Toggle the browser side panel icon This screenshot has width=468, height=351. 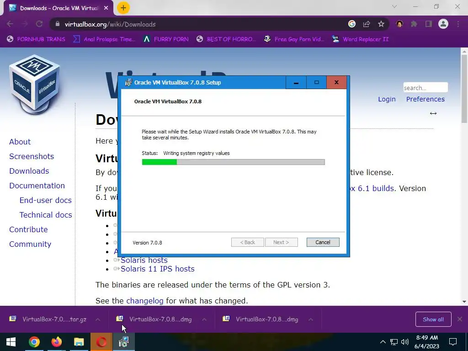(429, 24)
